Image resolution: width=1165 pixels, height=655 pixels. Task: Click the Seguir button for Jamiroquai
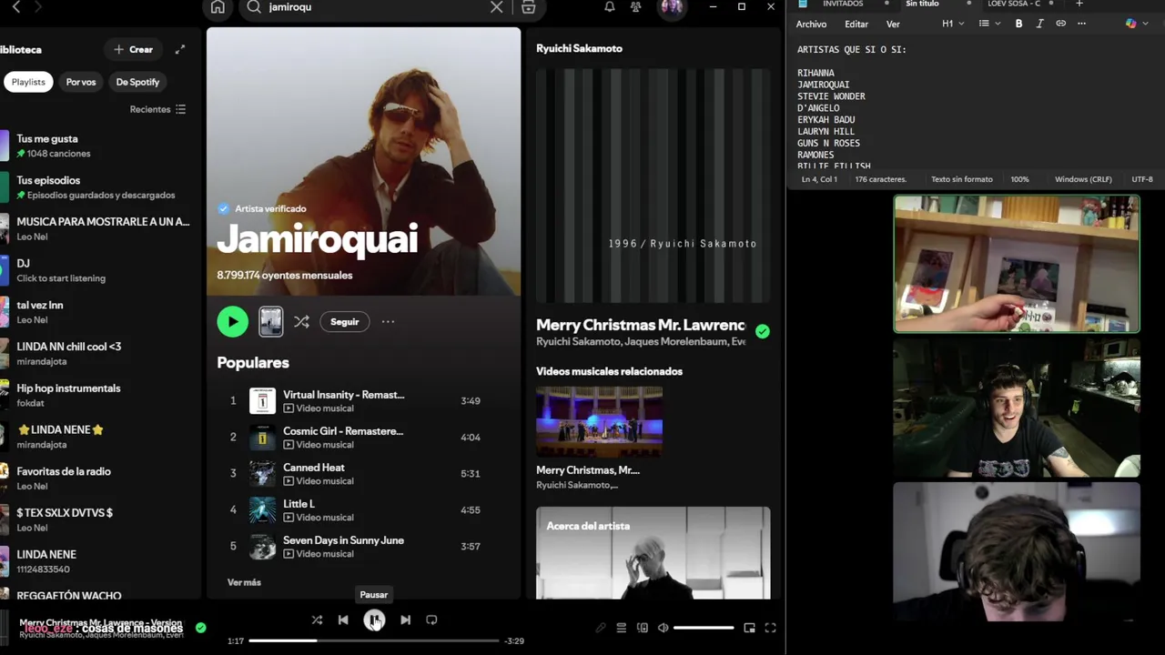click(345, 321)
